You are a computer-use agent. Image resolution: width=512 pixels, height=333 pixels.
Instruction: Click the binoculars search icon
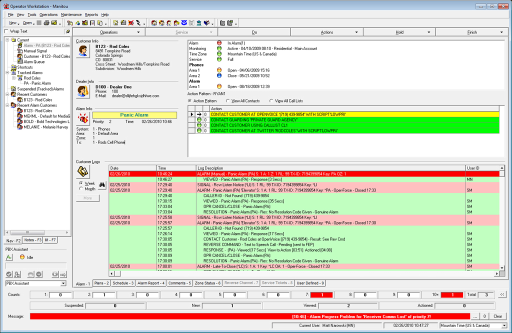[102, 186]
